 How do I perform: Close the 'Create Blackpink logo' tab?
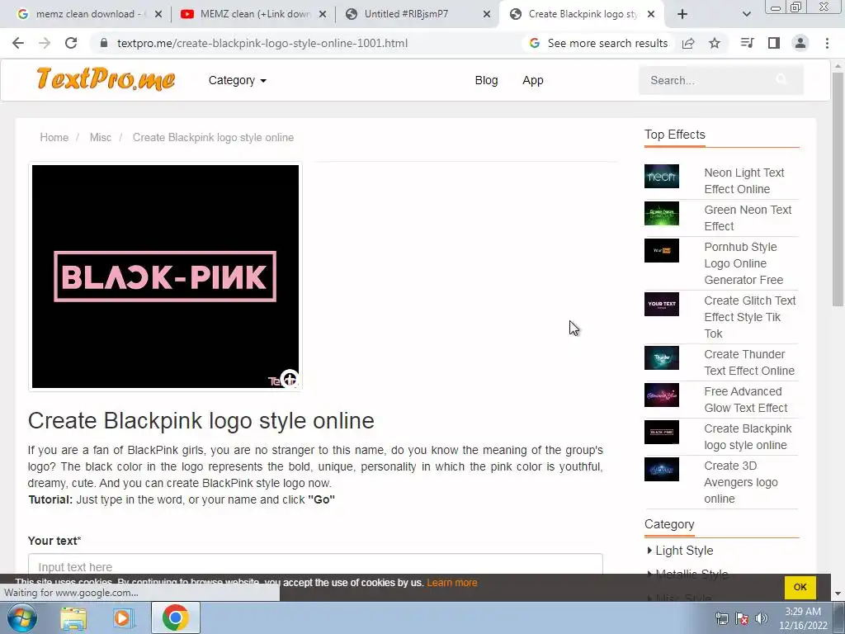click(x=651, y=14)
